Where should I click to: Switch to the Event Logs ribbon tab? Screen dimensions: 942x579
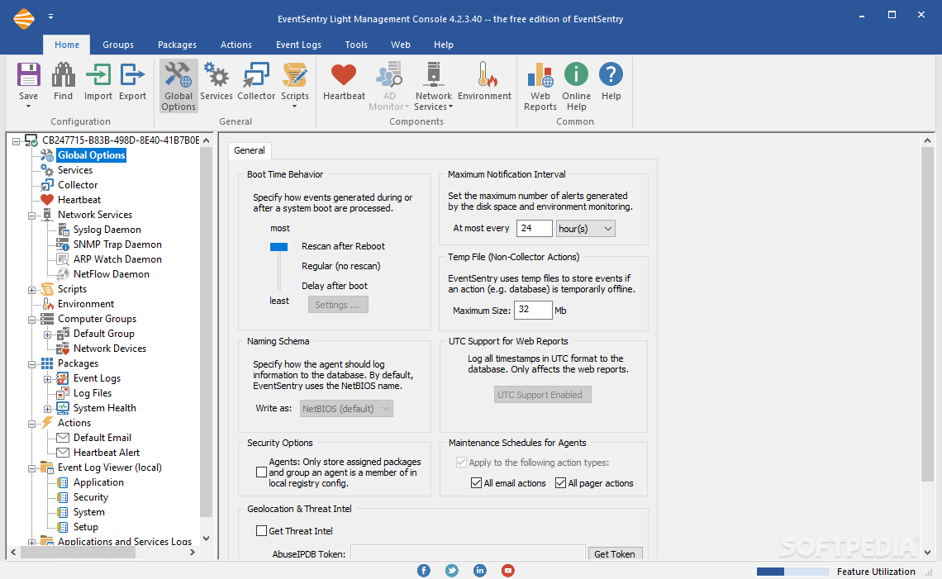[298, 45]
